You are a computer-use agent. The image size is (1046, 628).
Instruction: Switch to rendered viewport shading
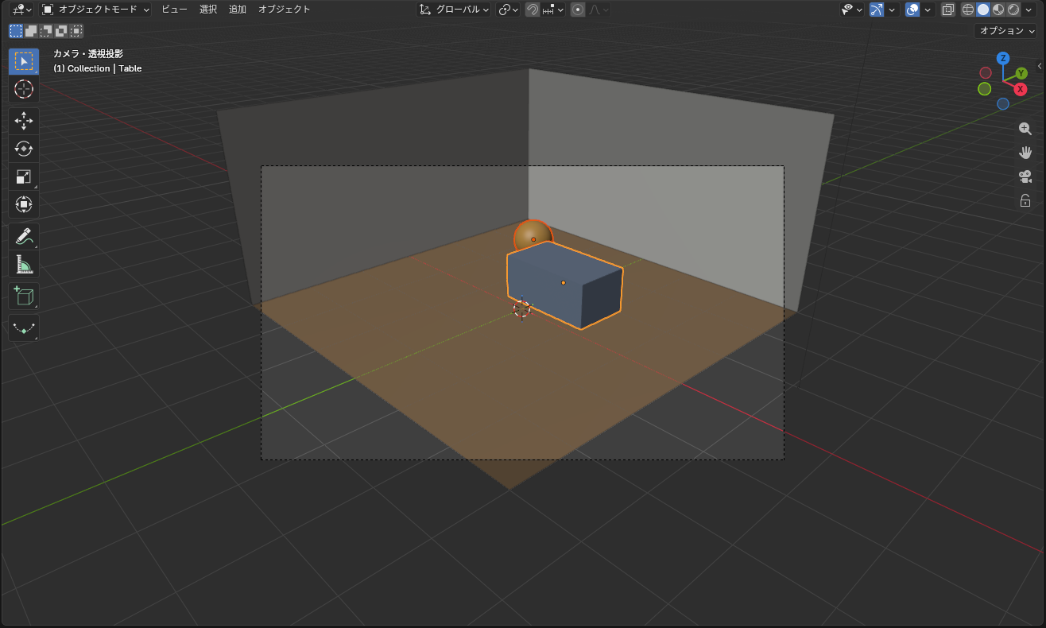tap(1013, 10)
